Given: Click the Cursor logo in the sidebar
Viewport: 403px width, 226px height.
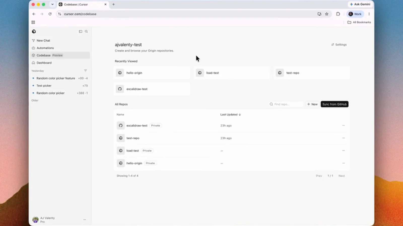Looking at the screenshot, I should [x=34, y=31].
